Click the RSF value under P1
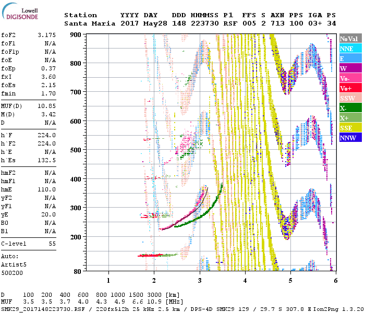Screen dimensions: 365x313 click(230, 23)
